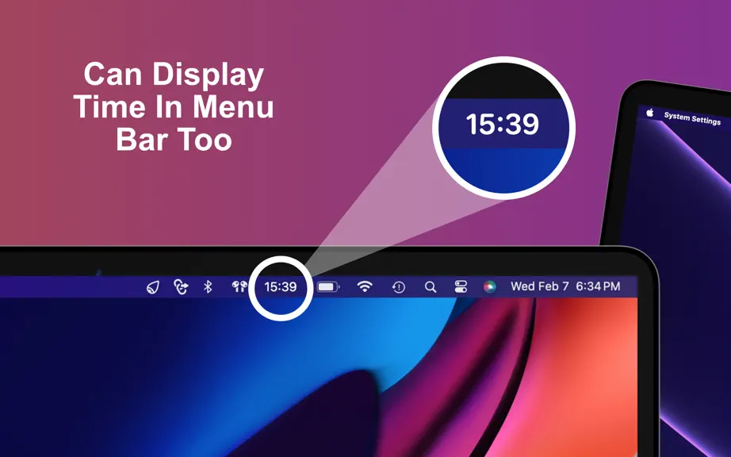
Task: Click the leaf-shaped menu bar icon
Action: click(x=153, y=287)
